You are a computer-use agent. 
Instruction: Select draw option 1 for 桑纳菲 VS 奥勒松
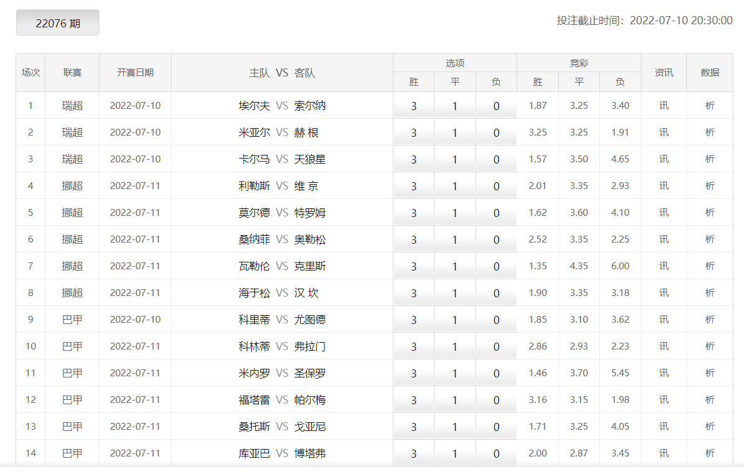coord(454,240)
